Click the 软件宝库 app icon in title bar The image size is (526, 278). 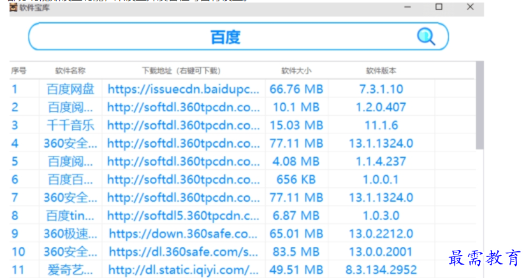[x=13, y=8]
